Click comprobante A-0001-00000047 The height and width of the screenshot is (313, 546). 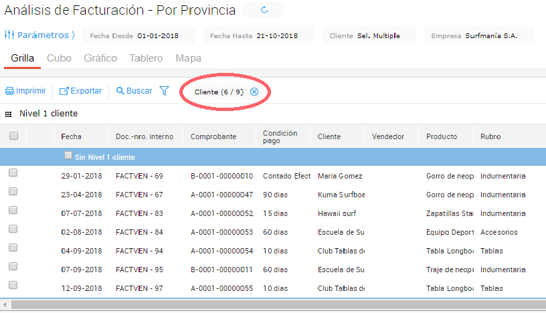click(x=222, y=195)
